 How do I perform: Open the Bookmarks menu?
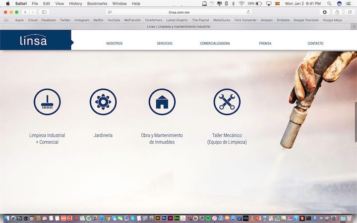97,3
